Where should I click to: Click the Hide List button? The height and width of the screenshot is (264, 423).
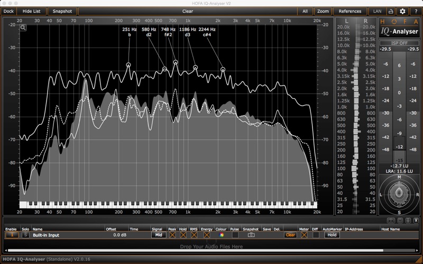coord(32,11)
